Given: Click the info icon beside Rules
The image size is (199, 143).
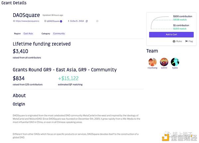Looking at the screenshot, I should click(x=174, y=41).
